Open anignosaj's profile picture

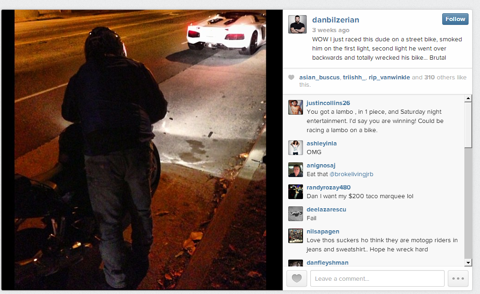(296, 169)
